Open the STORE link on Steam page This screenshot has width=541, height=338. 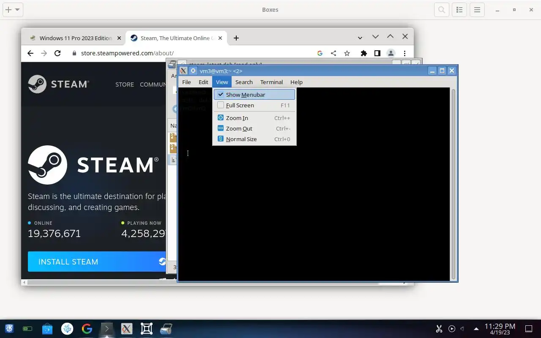point(125,84)
